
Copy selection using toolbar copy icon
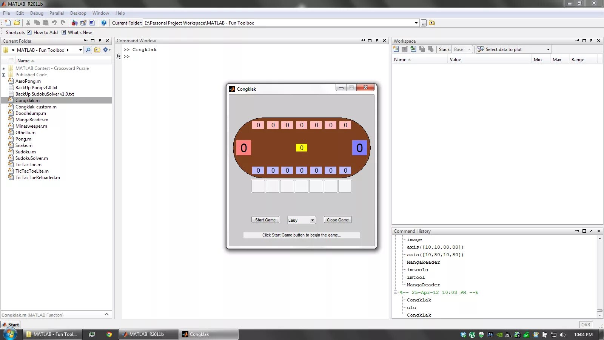37,23
